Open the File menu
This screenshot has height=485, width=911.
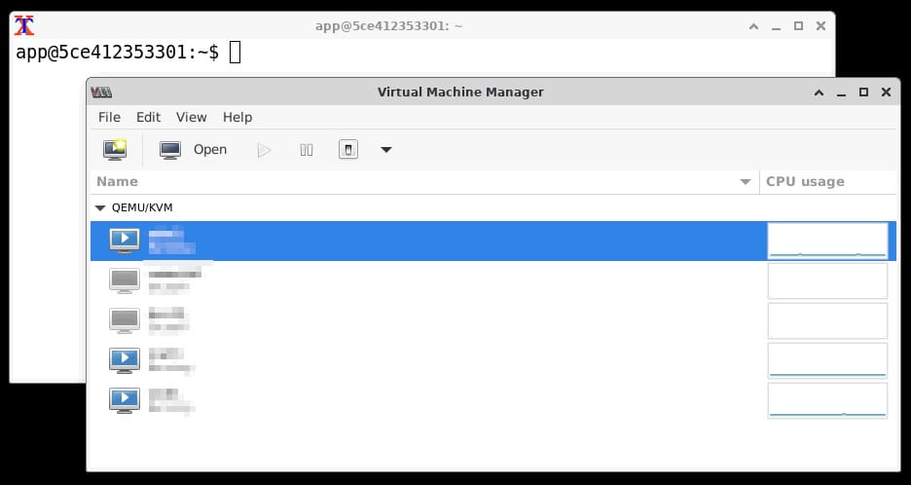(109, 118)
